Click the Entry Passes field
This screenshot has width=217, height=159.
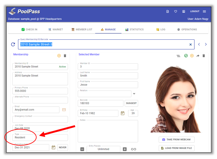(103, 149)
